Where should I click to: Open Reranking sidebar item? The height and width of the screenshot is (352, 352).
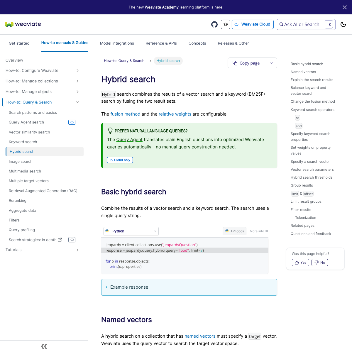[x=18, y=201]
